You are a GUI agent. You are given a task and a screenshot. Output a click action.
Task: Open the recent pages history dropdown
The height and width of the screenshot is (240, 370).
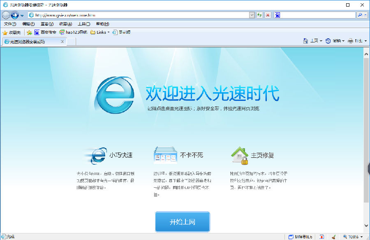tap(22, 16)
